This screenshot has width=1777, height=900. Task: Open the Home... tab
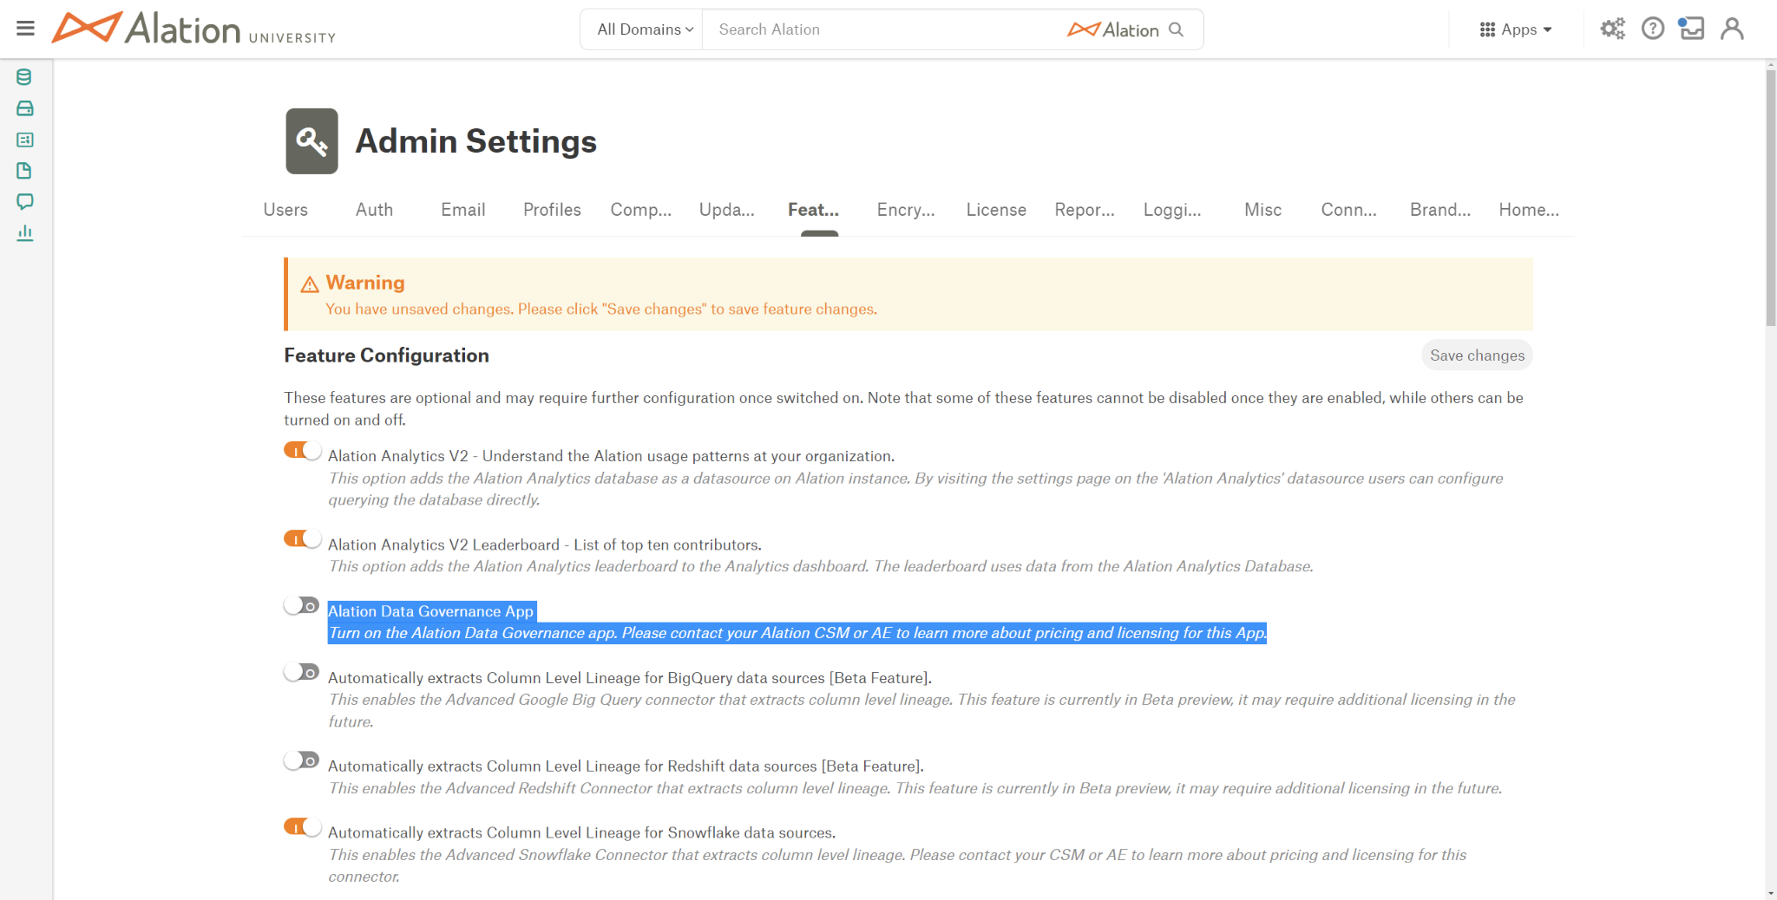pyautogui.click(x=1529, y=210)
